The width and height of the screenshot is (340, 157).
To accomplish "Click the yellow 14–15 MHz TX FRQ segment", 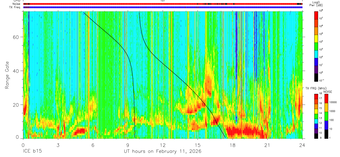I will 316,111.
